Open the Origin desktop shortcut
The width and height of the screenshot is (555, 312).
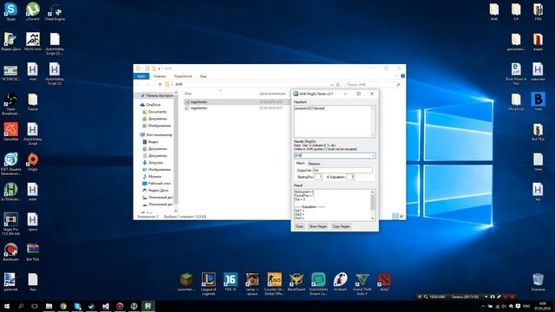[x=33, y=161]
